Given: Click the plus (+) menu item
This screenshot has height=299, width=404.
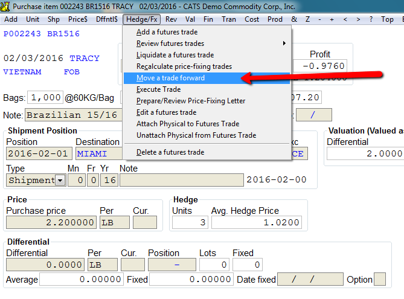Looking at the screenshot, I should coord(332,19).
